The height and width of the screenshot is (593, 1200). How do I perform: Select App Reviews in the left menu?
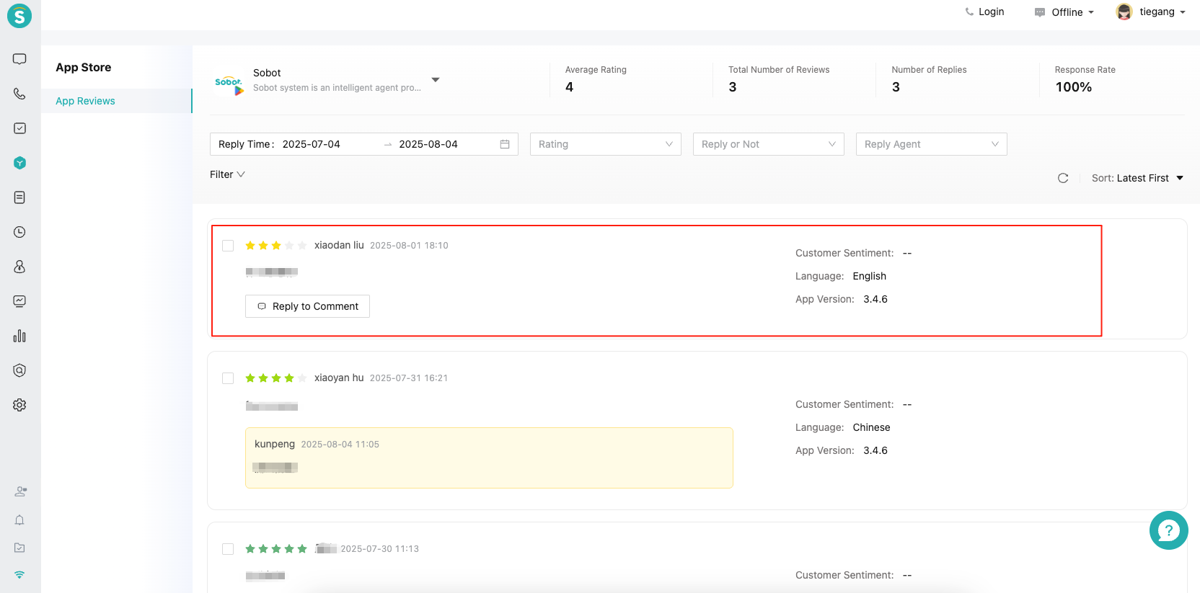85,101
